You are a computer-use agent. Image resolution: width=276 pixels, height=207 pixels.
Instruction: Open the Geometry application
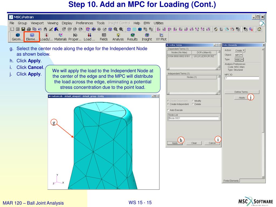click(18, 37)
